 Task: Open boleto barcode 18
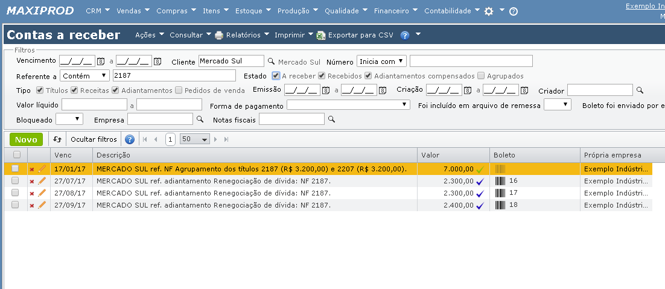500,205
